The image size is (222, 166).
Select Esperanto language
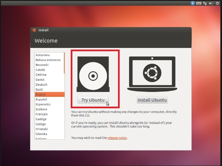click(50, 104)
